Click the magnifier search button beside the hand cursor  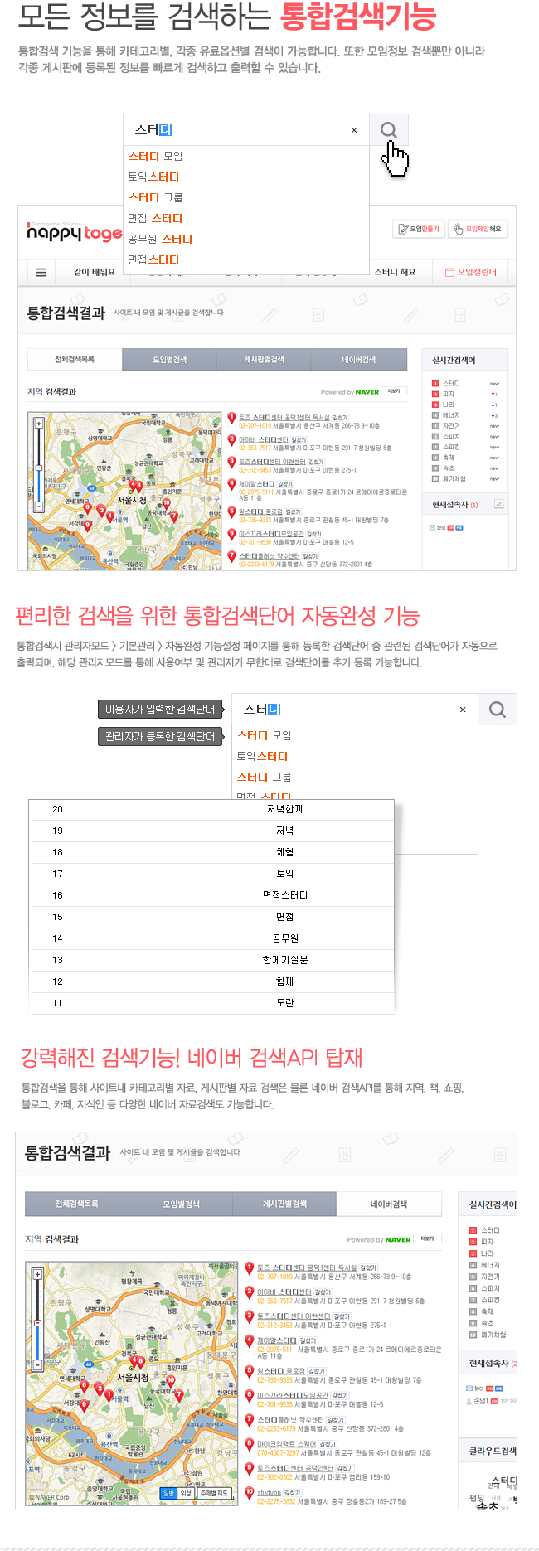tap(389, 130)
